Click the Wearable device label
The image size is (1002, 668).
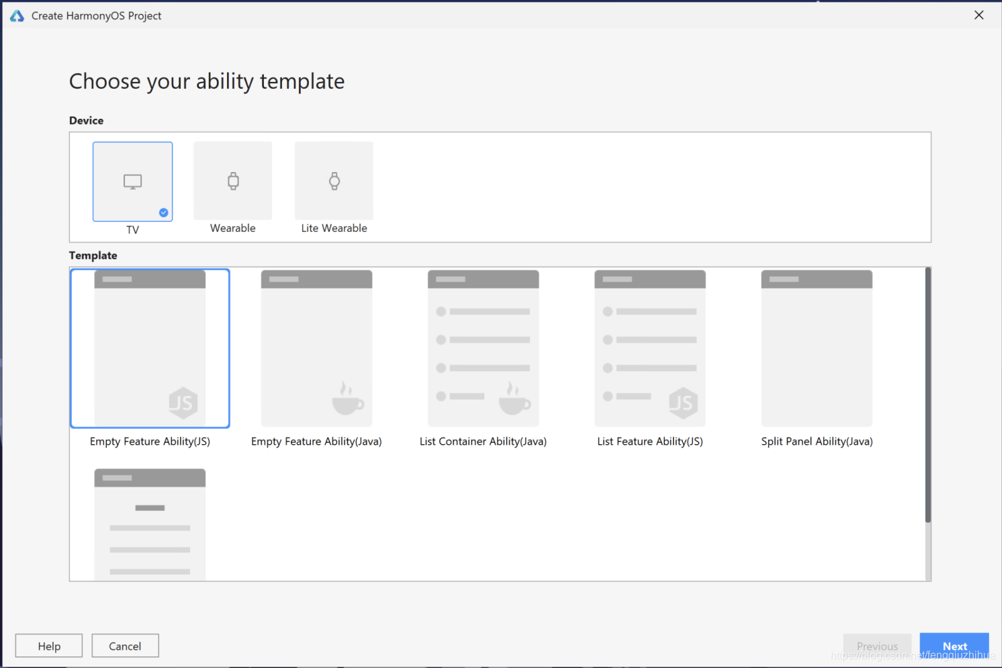pyautogui.click(x=232, y=228)
